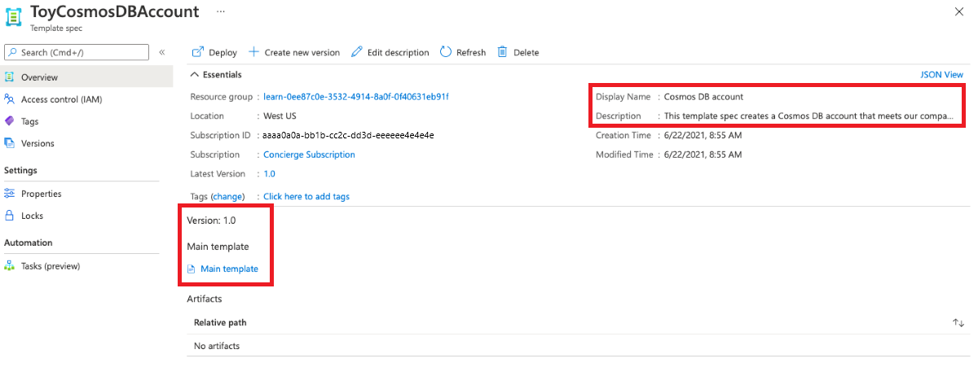This screenshot has width=978, height=367.
Task: Open the Tags menu item
Action: pyautogui.click(x=86, y=121)
